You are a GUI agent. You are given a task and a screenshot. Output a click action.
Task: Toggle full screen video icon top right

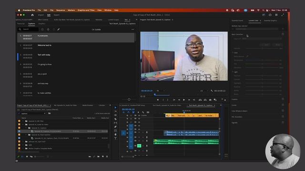click(283, 15)
